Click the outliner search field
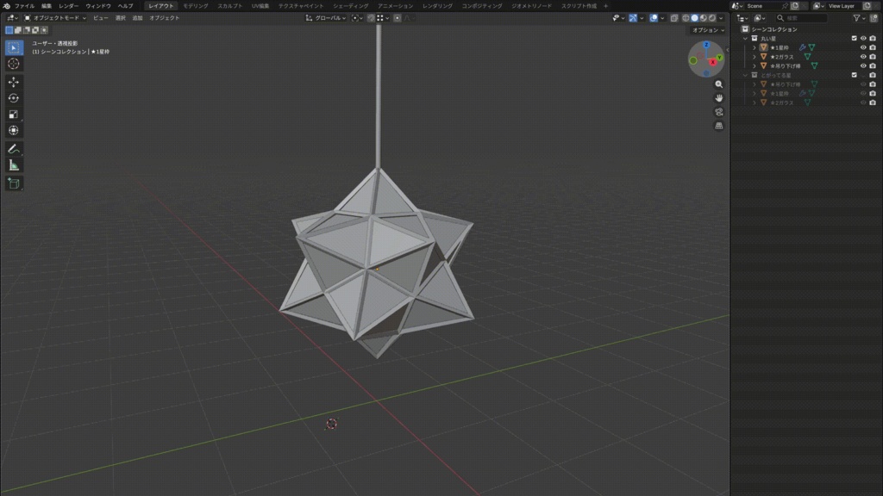883x496 pixels. (x=801, y=18)
